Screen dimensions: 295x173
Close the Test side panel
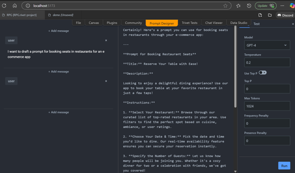[293, 24]
